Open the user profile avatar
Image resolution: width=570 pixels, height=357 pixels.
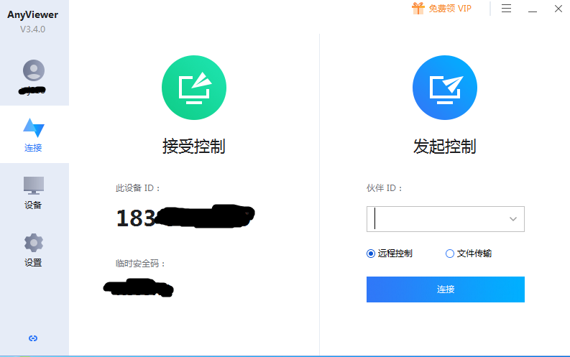coord(34,70)
